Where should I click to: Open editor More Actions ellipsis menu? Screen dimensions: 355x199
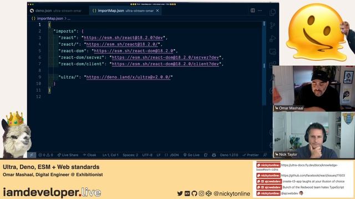[260, 11]
